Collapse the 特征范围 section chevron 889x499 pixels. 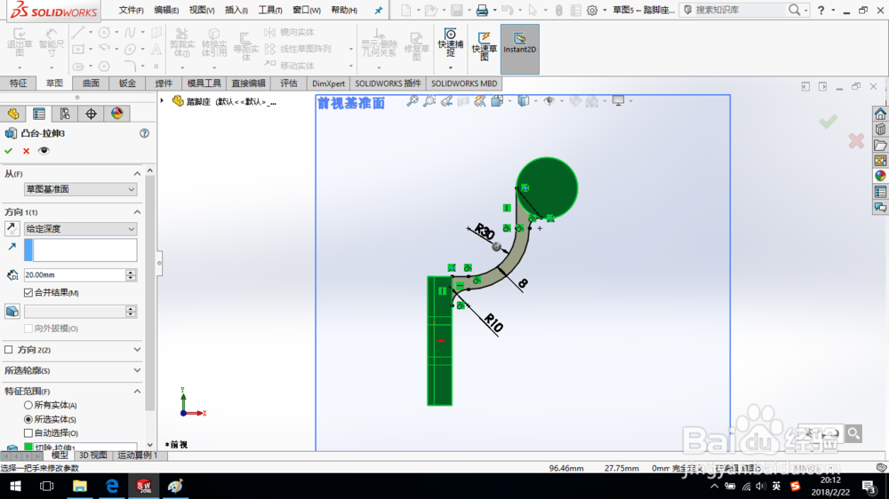click(x=137, y=391)
